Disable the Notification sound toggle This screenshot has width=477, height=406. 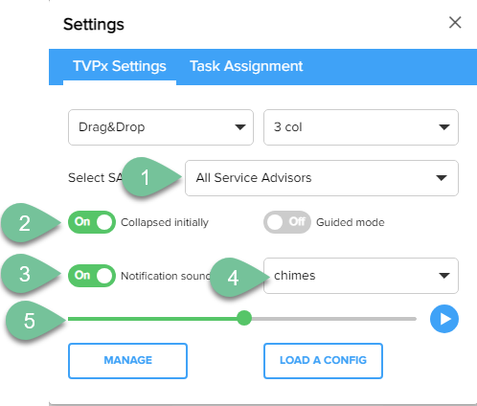[92, 276]
